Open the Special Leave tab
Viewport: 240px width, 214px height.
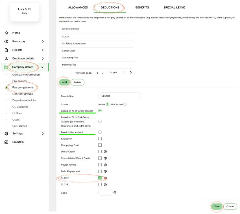pyautogui.click(x=174, y=7)
